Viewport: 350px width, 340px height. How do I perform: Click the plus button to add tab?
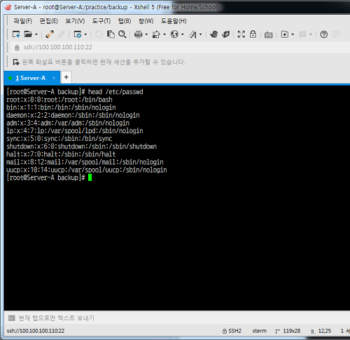(x=66, y=77)
